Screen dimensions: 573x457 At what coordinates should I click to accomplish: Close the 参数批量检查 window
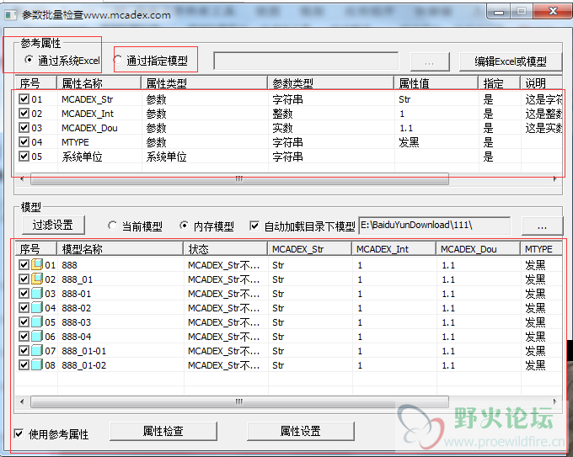pyautogui.click(x=553, y=11)
